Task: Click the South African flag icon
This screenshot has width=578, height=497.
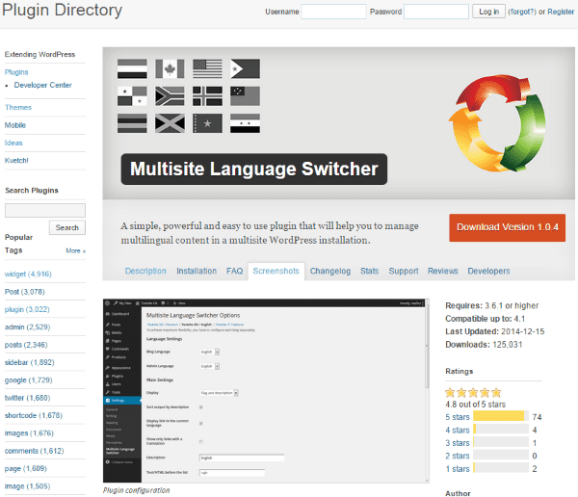Action: pyautogui.click(x=169, y=95)
